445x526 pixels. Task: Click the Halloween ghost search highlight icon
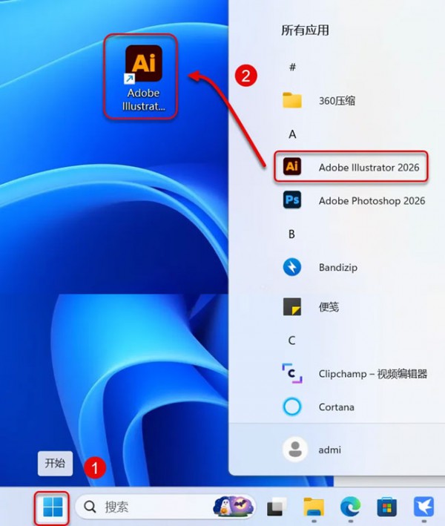(x=234, y=506)
